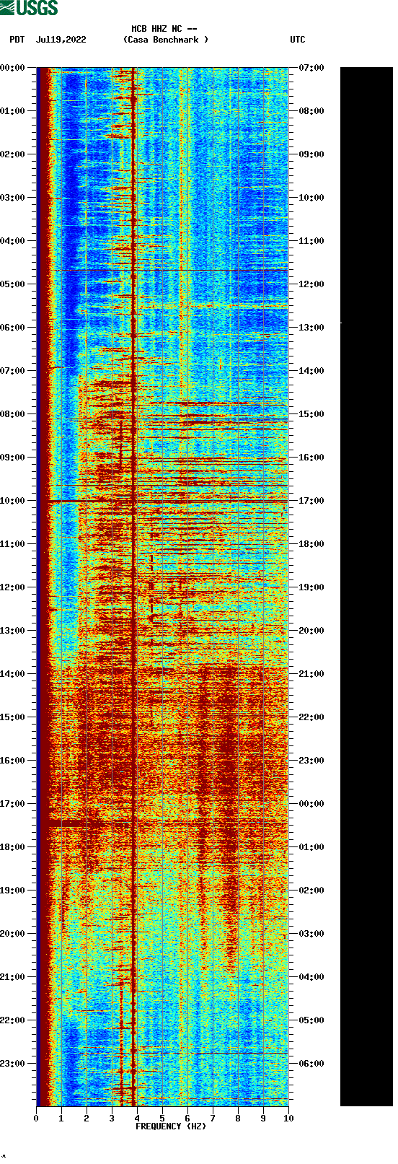Viewport: 398px width, 1164px height.
Task: Click the 19:00 UTC axis label
Action: click(311, 587)
